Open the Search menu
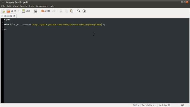 pyautogui.click(x=23, y=6)
